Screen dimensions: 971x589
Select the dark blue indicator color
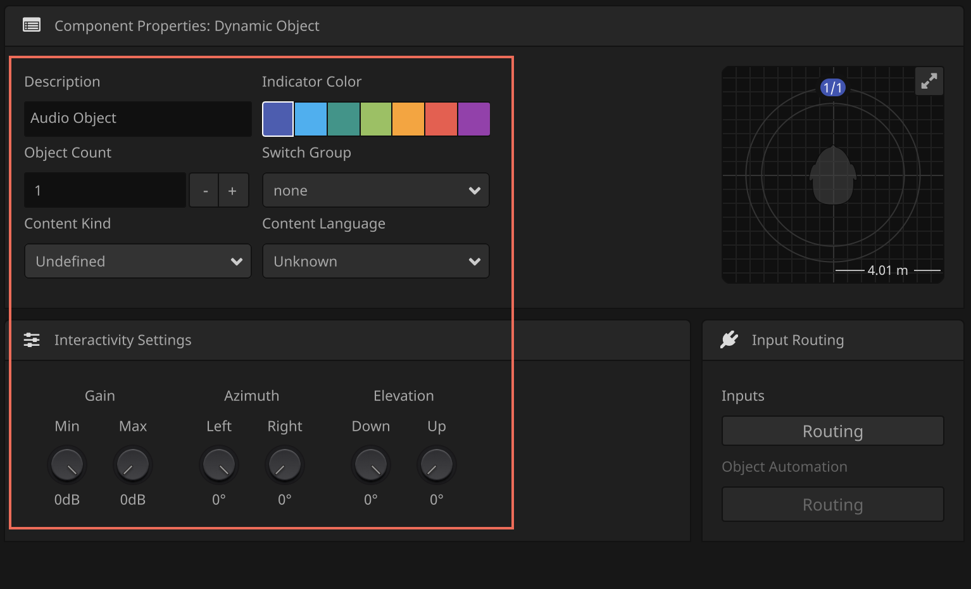[278, 119]
